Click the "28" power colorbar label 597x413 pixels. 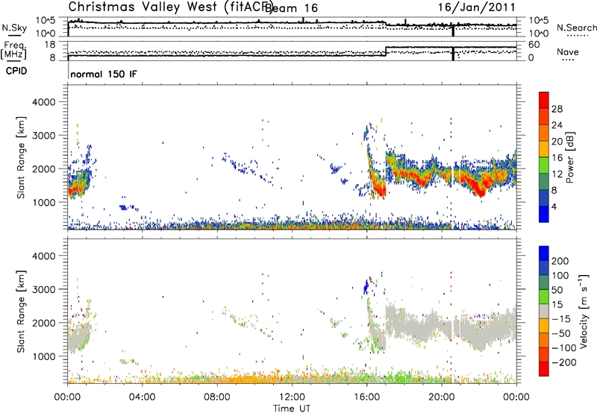pyautogui.click(x=557, y=109)
